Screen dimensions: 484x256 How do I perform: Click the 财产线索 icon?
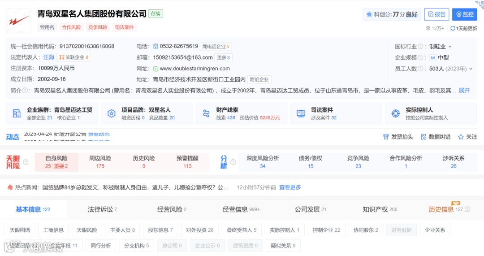coord(206,113)
